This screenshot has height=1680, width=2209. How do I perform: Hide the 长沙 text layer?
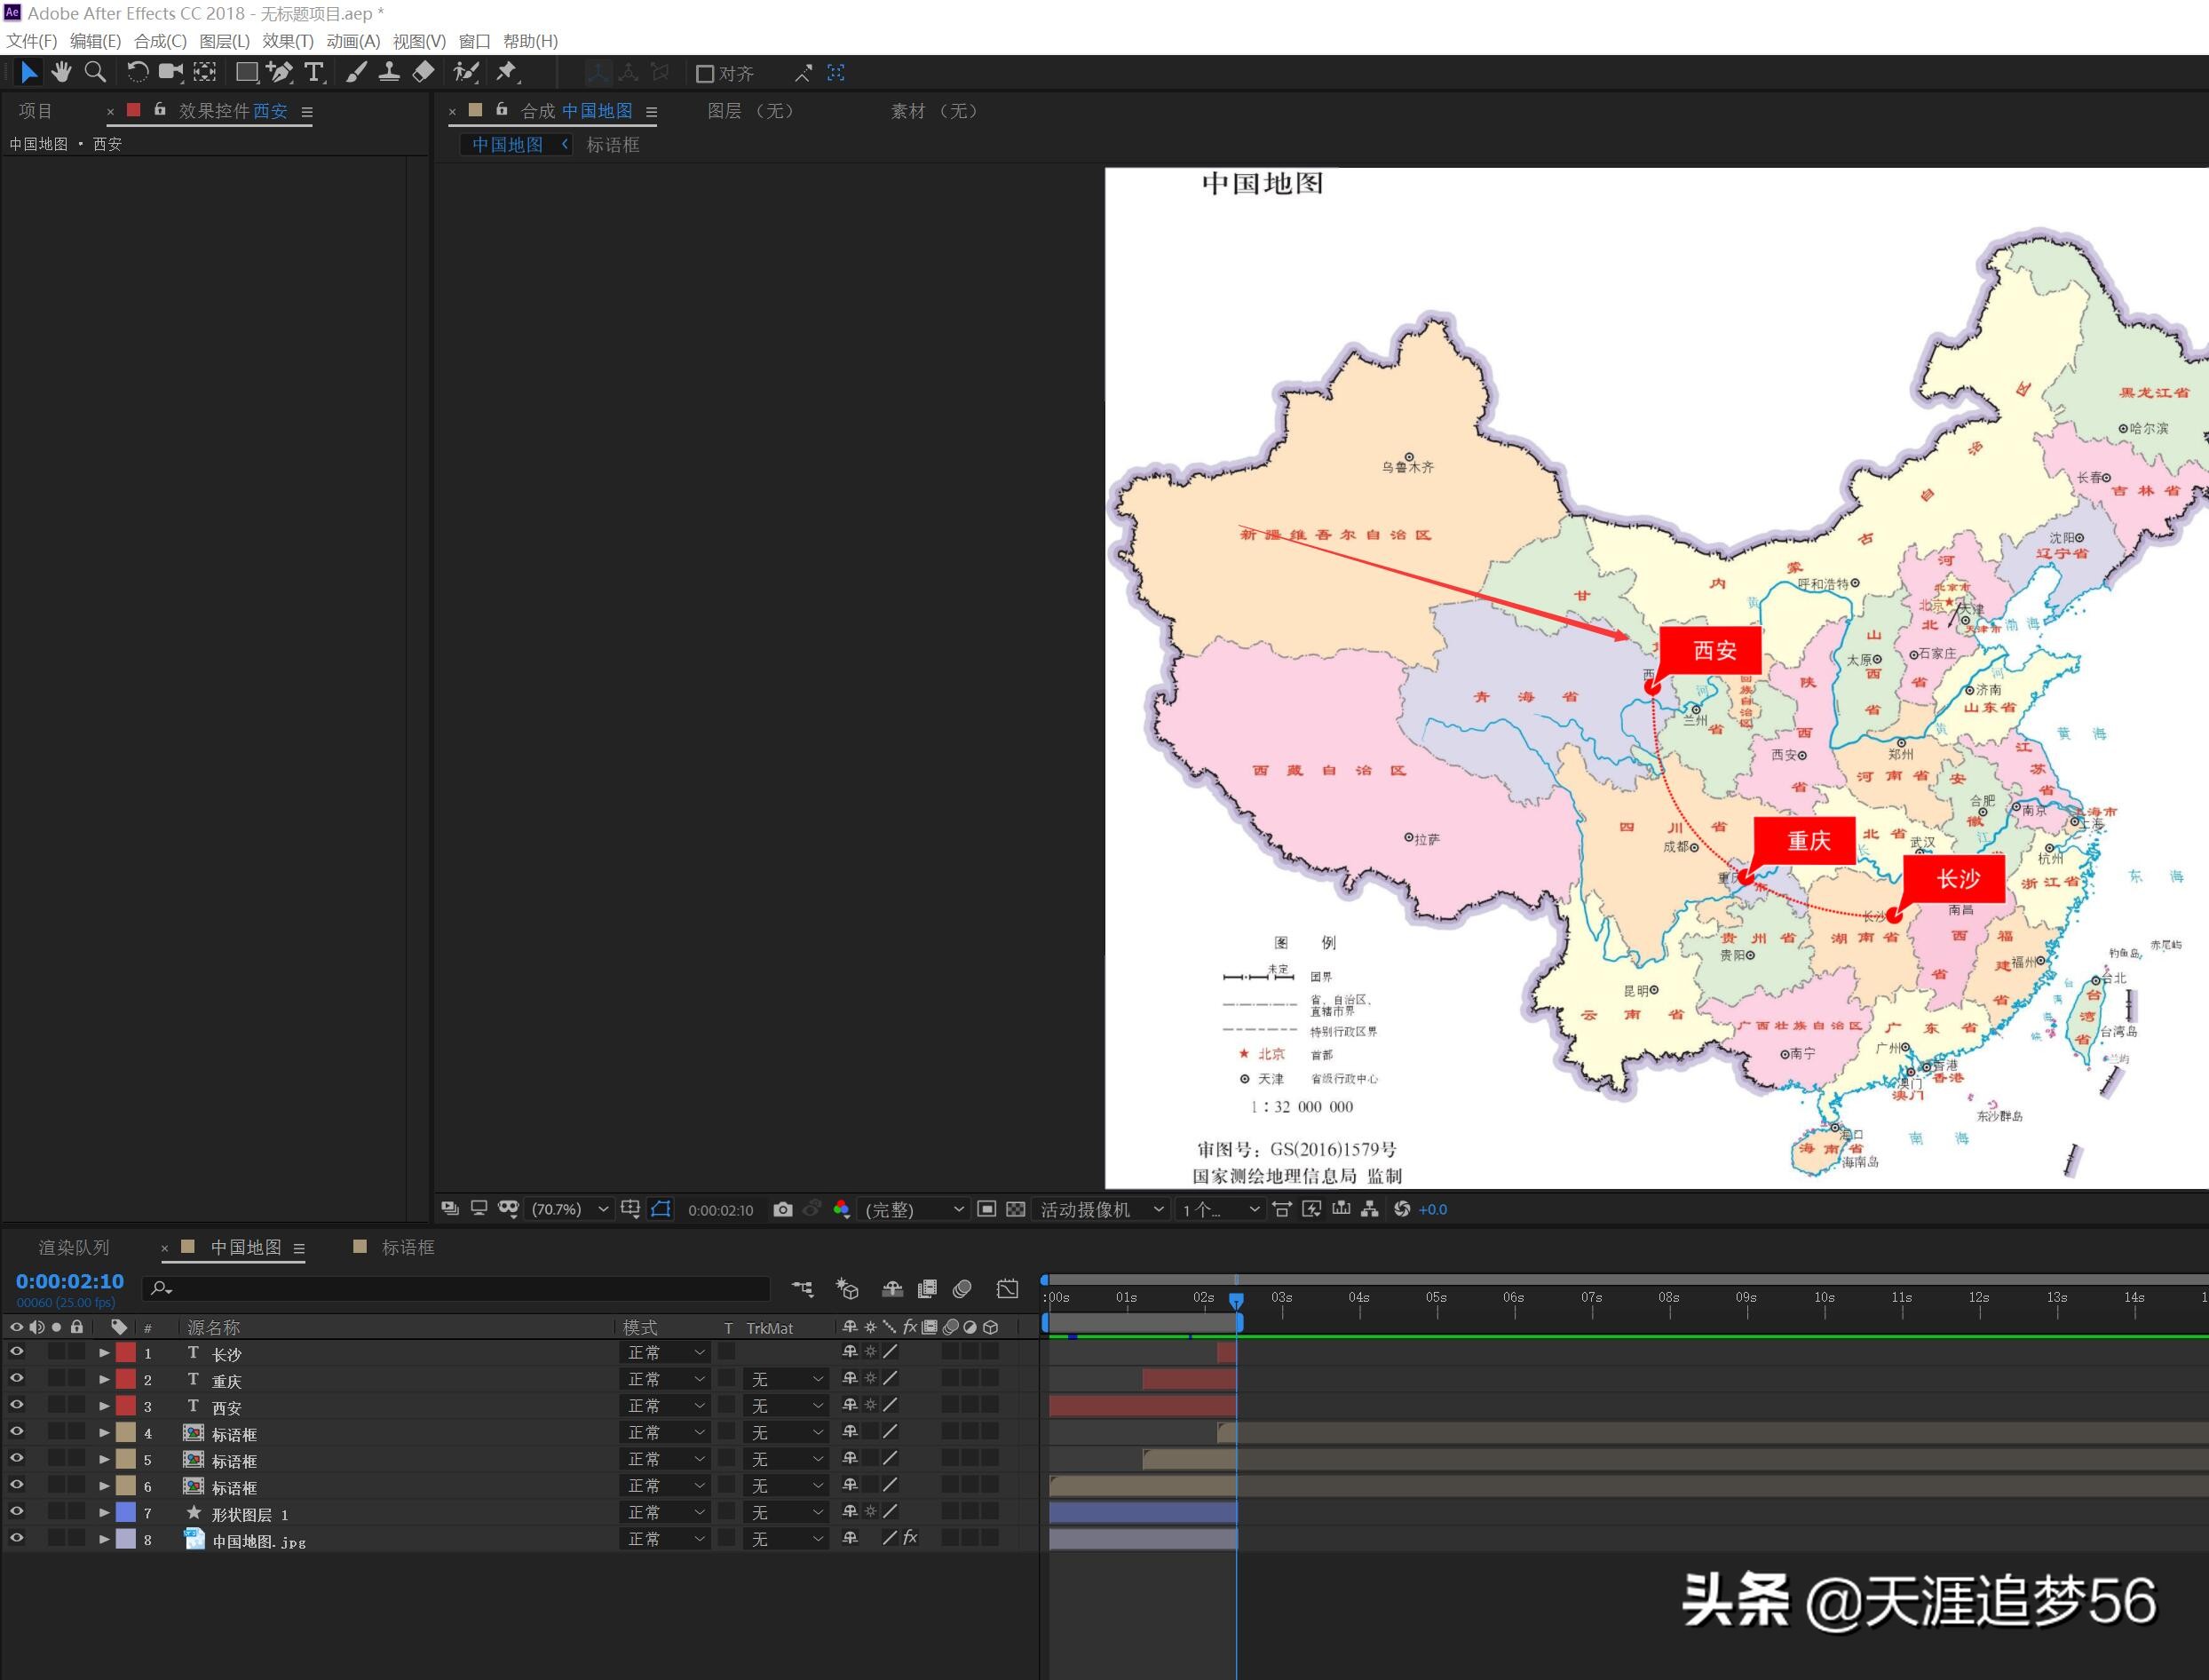pyautogui.click(x=16, y=1352)
